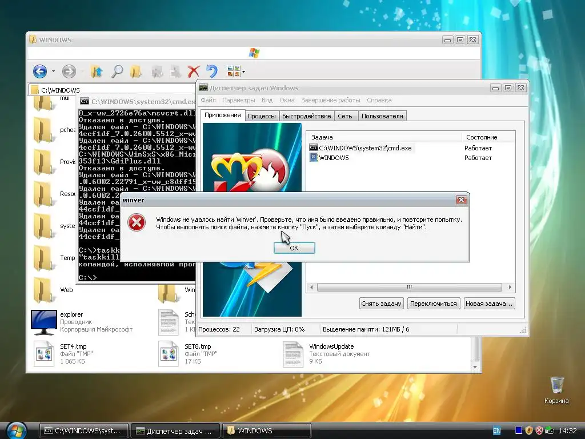
Task: Select the Web folder icon
Action: click(43, 290)
